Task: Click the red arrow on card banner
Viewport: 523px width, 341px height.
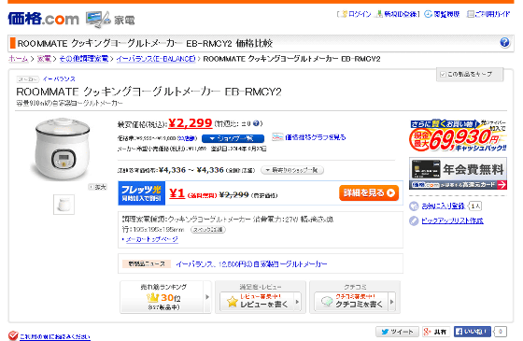Action: 502,185
